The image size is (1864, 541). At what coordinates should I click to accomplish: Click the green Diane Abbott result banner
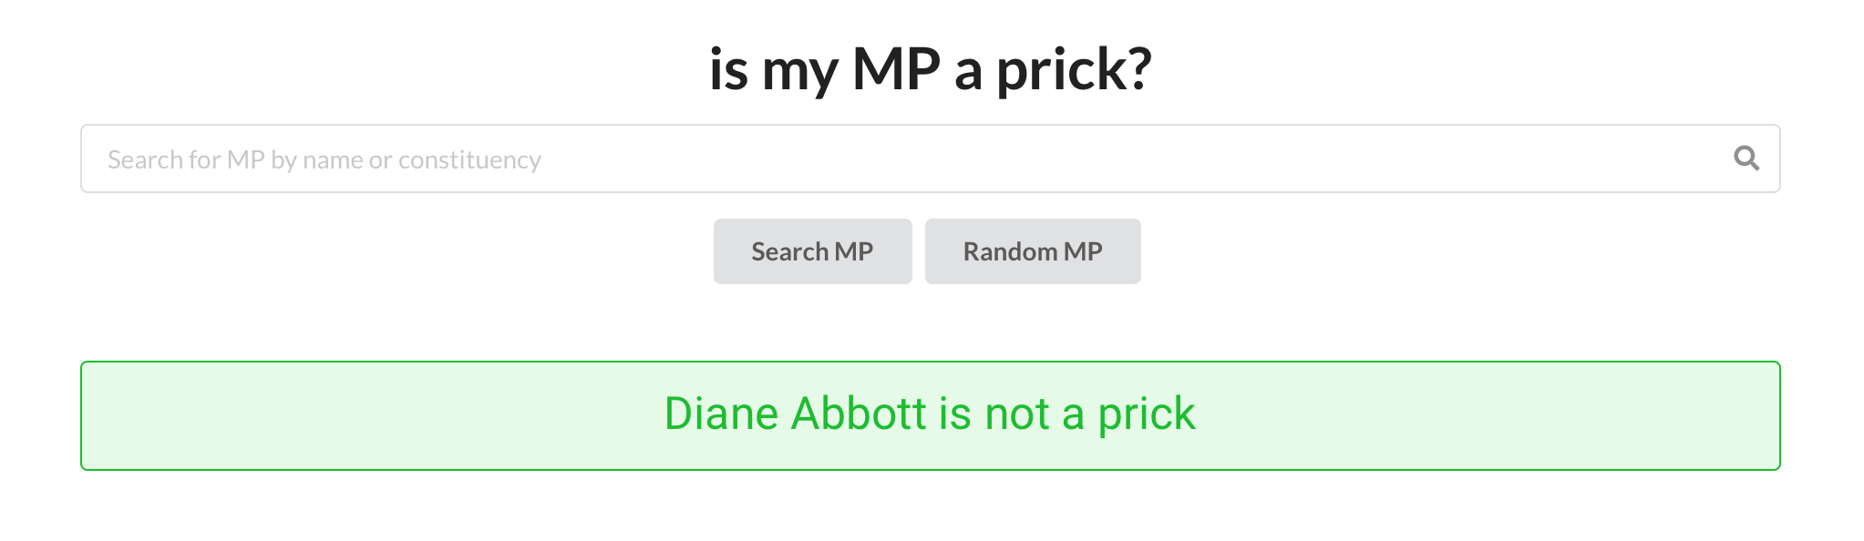930,415
